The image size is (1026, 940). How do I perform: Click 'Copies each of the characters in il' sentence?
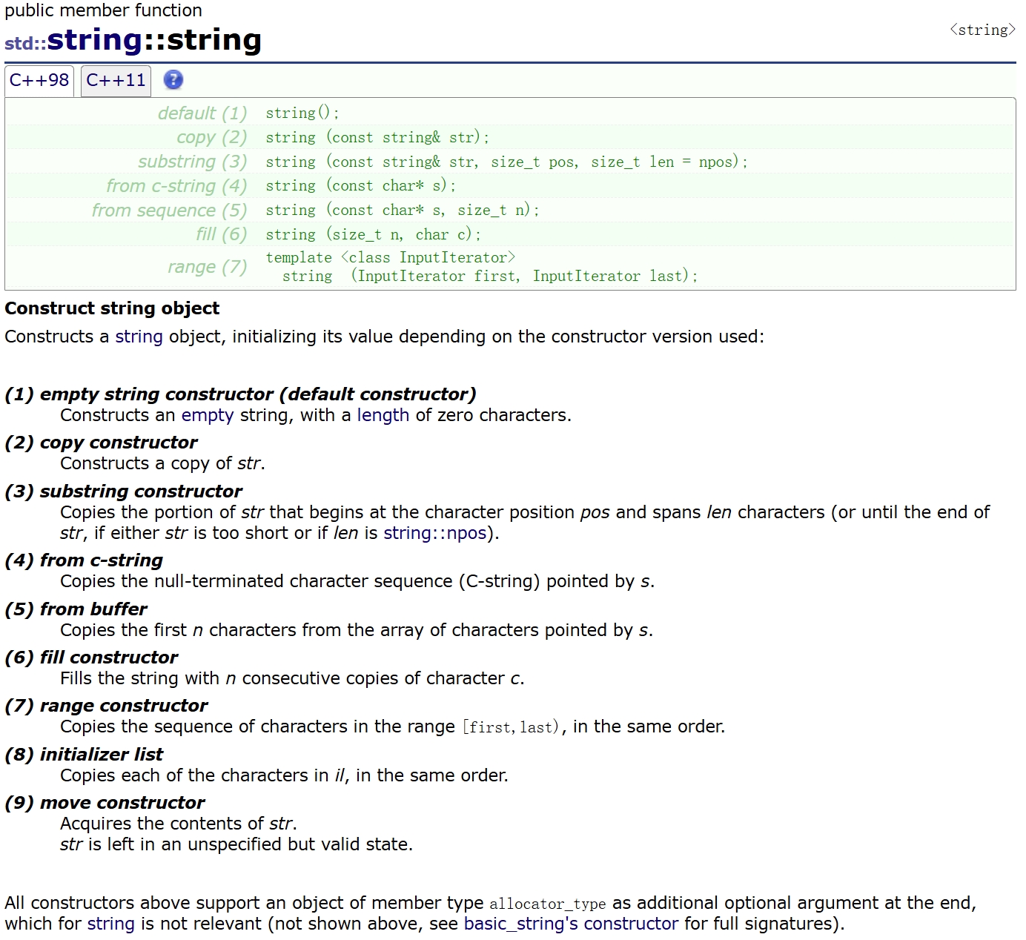click(284, 775)
